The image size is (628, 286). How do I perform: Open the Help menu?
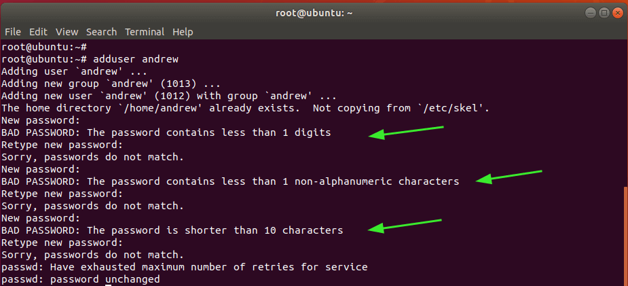coord(183,32)
